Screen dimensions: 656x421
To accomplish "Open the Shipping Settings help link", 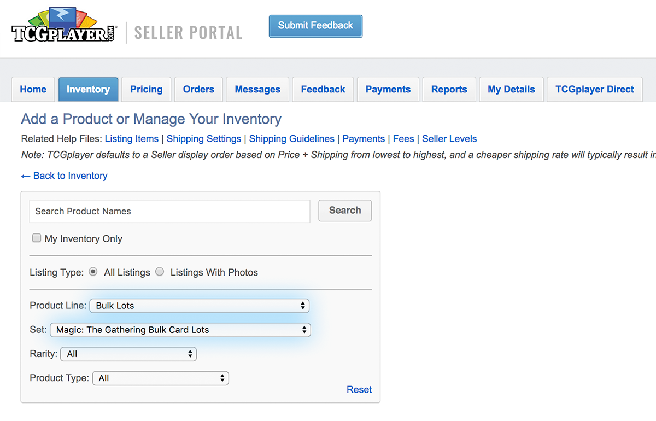I will (x=204, y=139).
